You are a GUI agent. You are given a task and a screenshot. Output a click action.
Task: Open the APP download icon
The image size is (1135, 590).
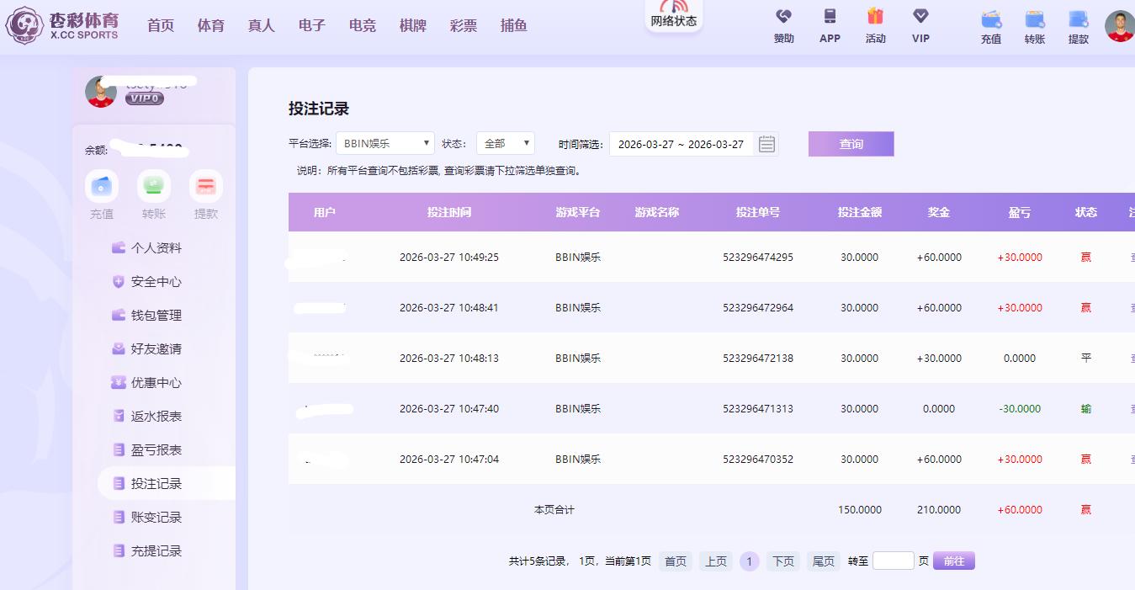tap(830, 17)
